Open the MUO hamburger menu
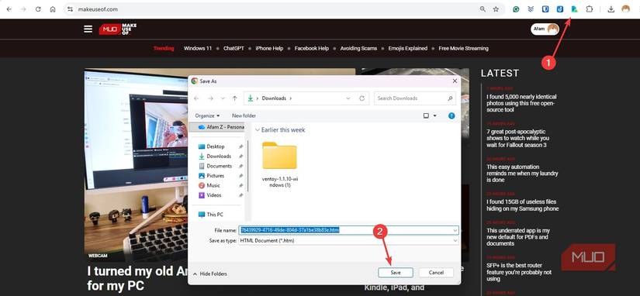 (88, 29)
